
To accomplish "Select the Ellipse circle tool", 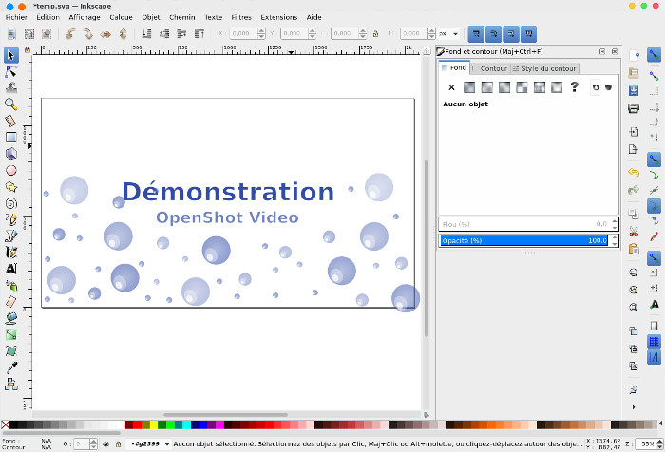I will (11, 170).
